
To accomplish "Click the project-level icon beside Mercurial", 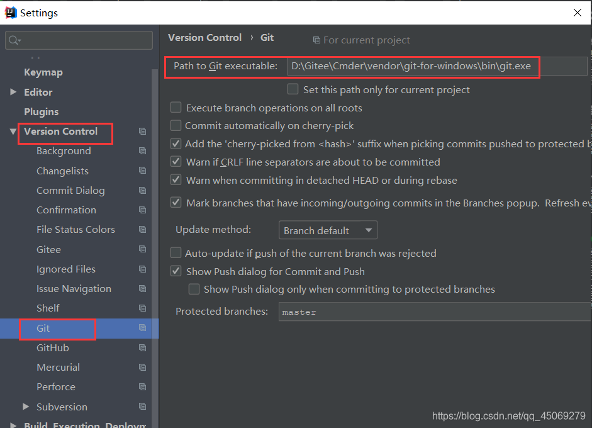I will tap(142, 368).
